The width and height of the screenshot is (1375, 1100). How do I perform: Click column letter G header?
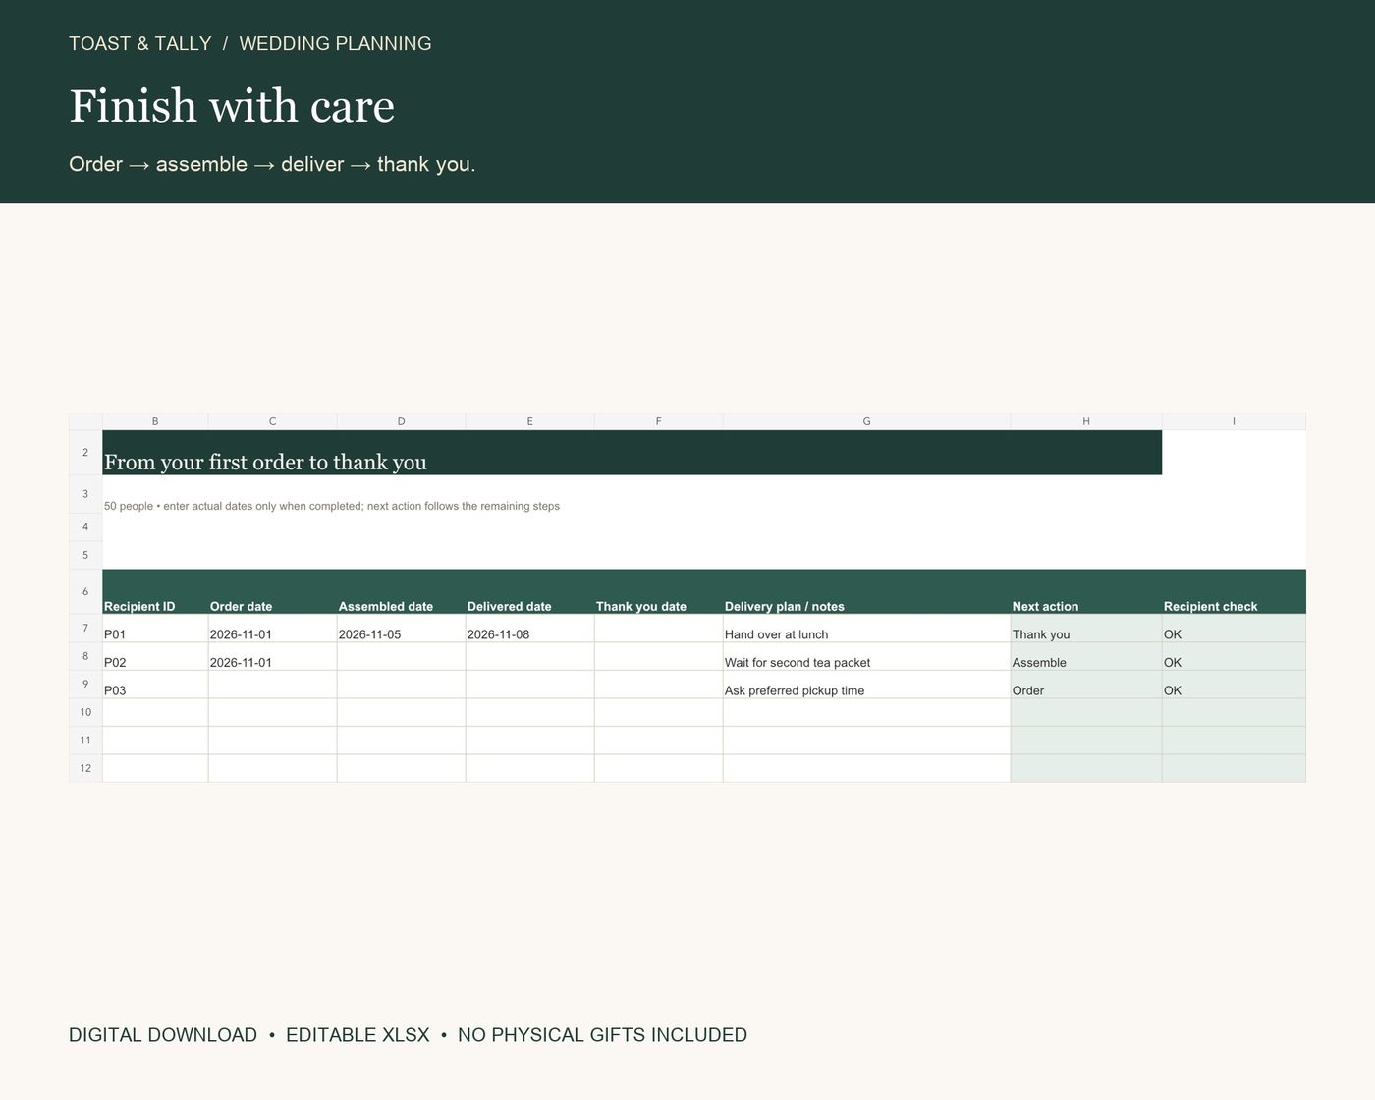[866, 421]
